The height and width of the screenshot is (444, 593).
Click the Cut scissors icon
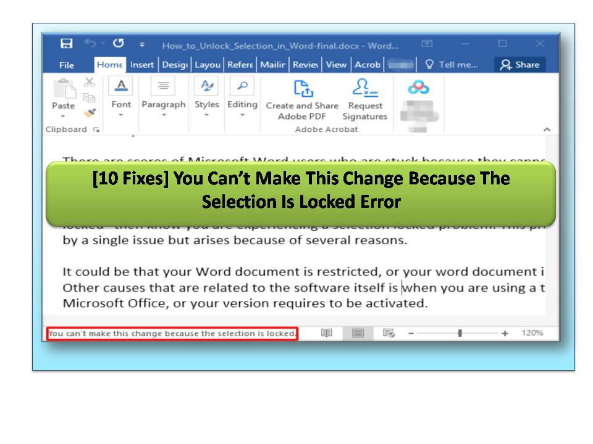pyautogui.click(x=89, y=82)
